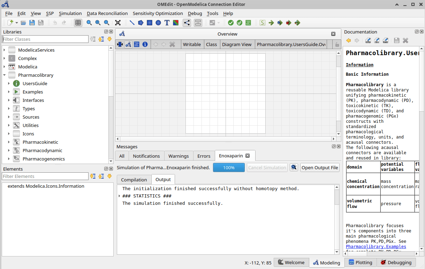
Task: Switch to Text View in Overview toolbar
Action: click(137, 44)
